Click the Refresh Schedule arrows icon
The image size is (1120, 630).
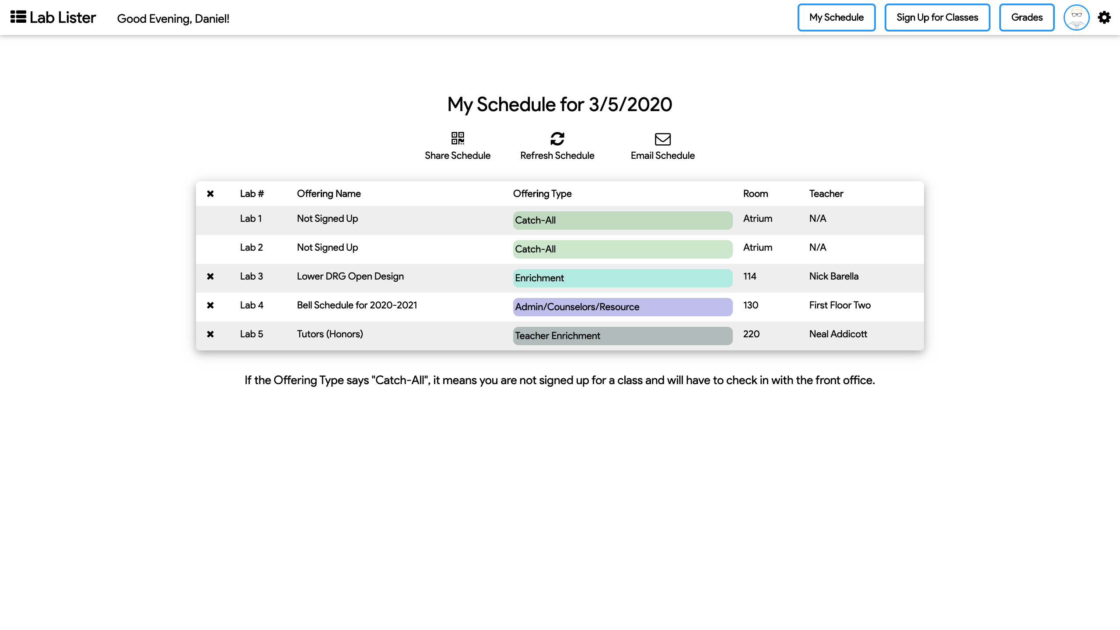[557, 139]
